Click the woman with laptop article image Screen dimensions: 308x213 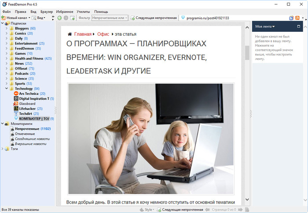pyautogui.click(x=151, y=139)
